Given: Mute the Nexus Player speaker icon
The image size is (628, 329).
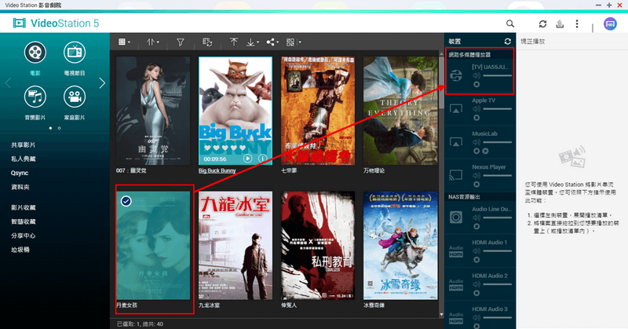Looking at the screenshot, I should [476, 176].
